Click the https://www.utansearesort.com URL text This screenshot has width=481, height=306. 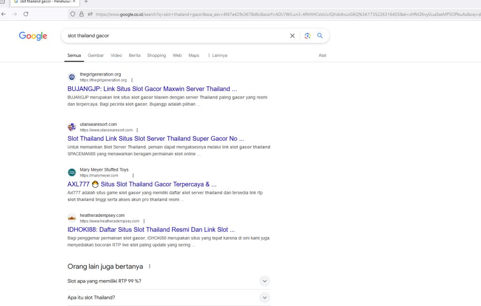point(106,130)
